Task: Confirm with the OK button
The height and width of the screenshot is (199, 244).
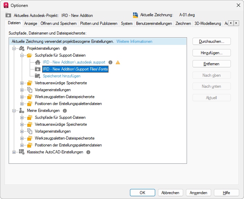Action: pos(142,193)
